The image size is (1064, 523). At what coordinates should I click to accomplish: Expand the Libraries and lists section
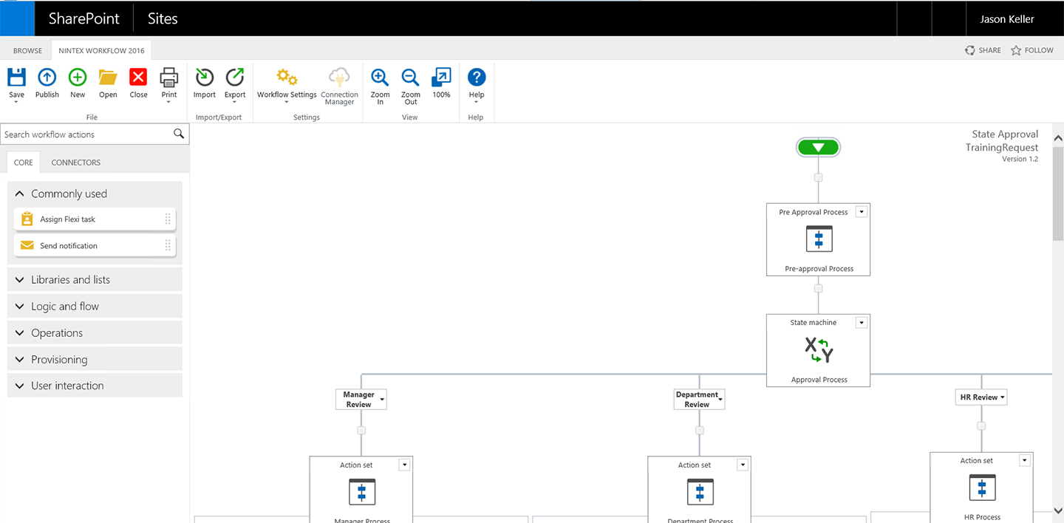(95, 279)
